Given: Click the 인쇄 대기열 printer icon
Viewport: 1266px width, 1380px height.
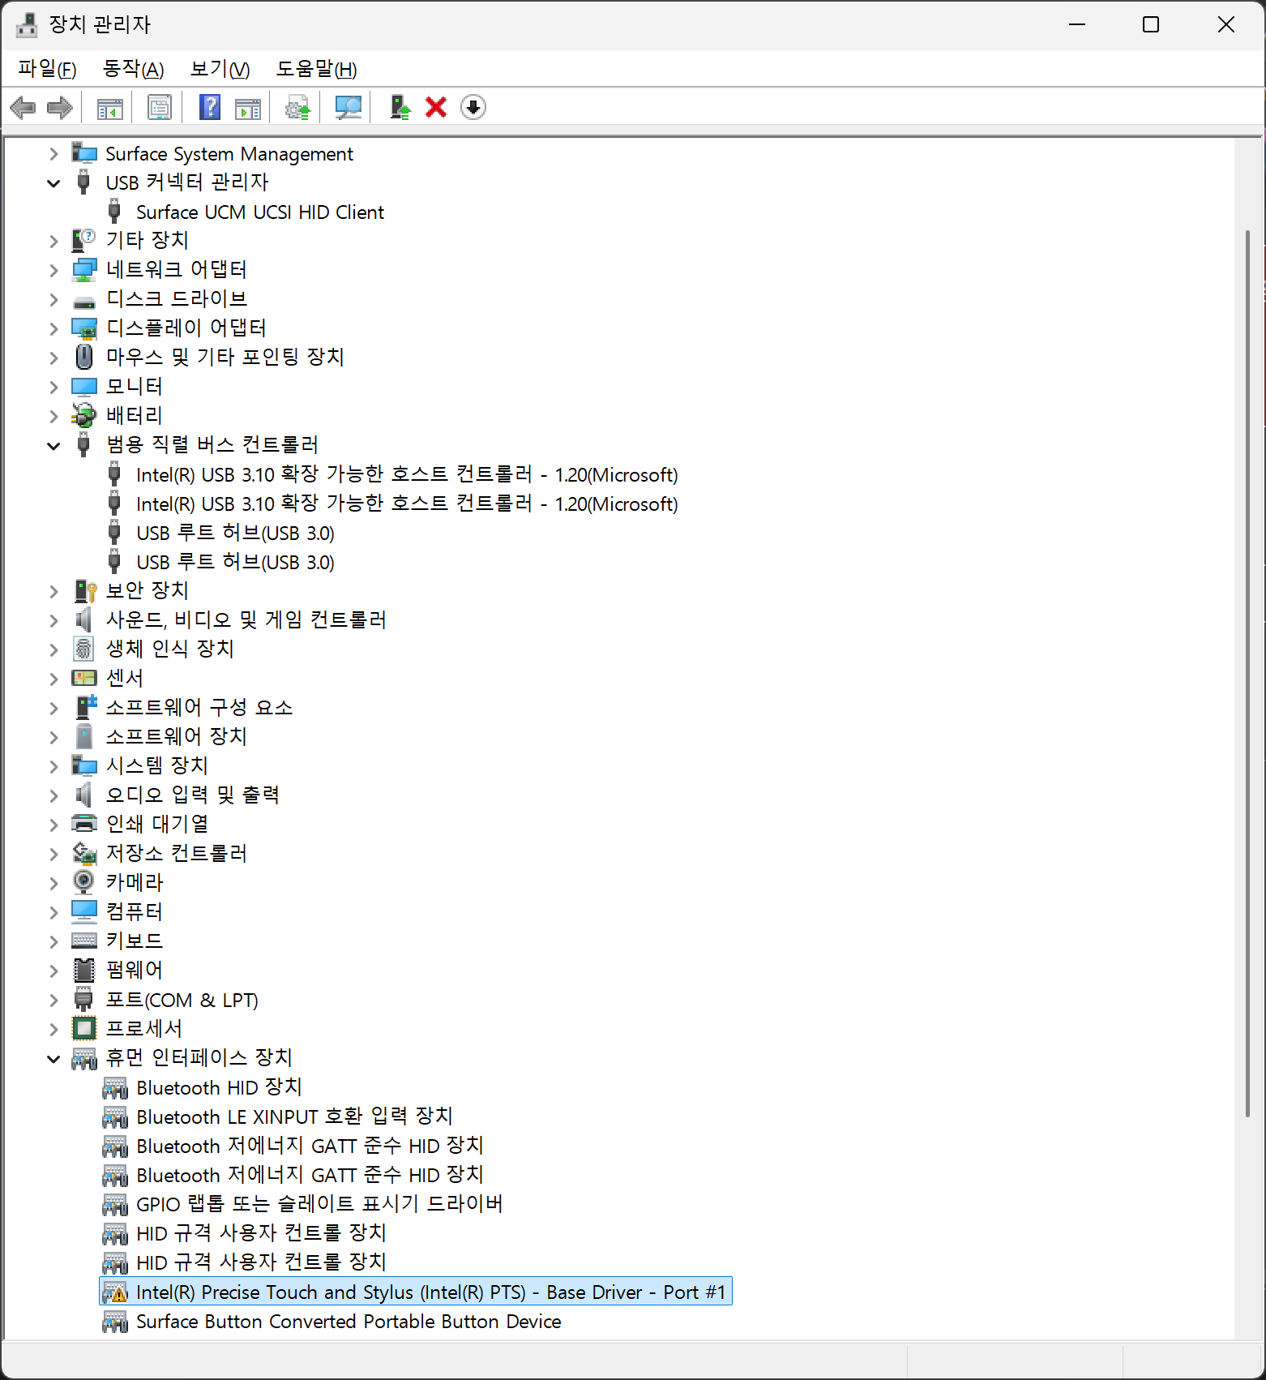Looking at the screenshot, I should (83, 824).
